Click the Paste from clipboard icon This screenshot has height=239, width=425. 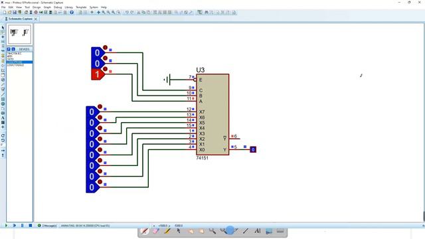pos(149,12)
